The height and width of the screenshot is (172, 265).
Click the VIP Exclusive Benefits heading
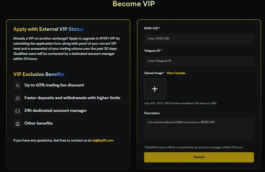(x=39, y=74)
